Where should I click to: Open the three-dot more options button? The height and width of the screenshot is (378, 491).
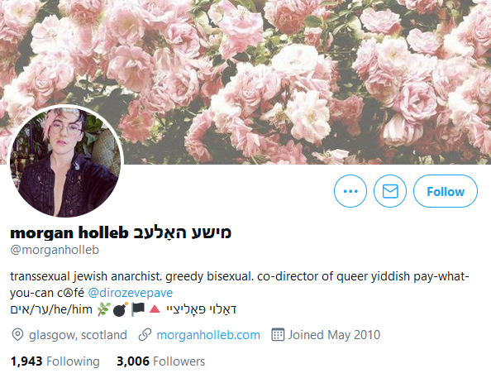coord(350,191)
